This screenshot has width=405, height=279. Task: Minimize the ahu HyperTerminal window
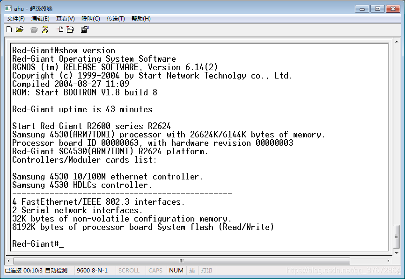362,9
